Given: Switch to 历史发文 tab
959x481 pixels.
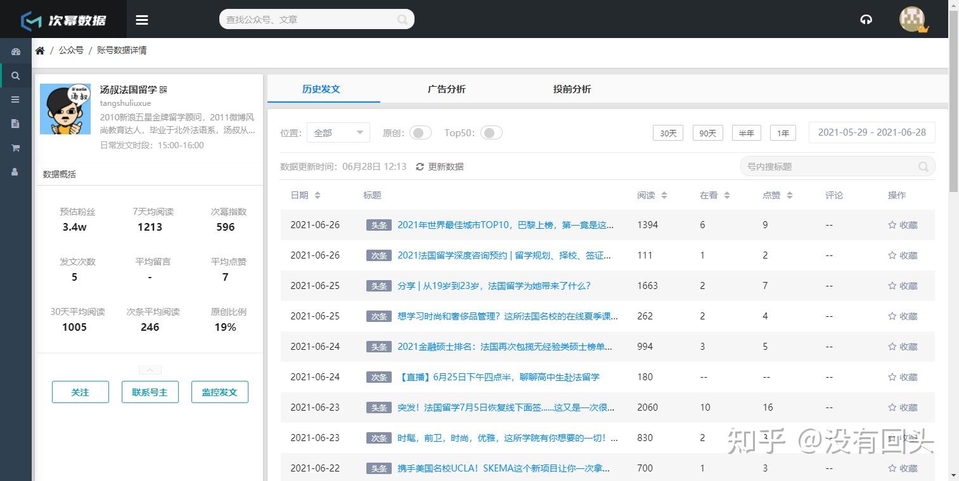Looking at the screenshot, I should pyautogui.click(x=321, y=89).
